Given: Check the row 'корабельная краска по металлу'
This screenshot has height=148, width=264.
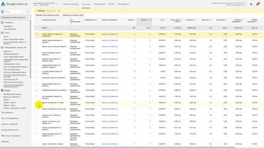Looking at the screenshot, I should (x=37, y=90).
